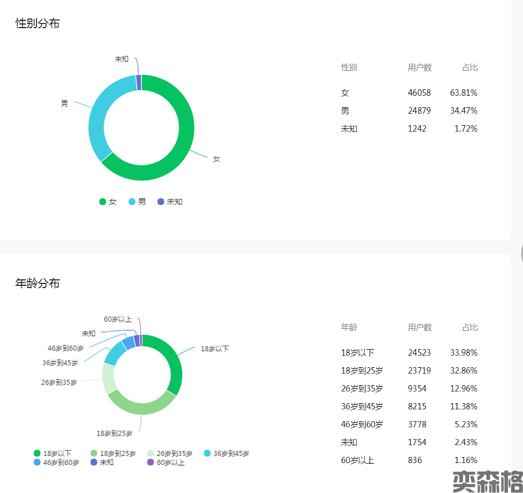Toggle 18岁到25岁 legend entry in age chart
Viewport: 523px width, 493px height.
coord(113,453)
